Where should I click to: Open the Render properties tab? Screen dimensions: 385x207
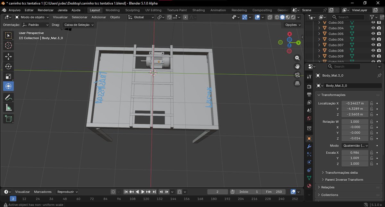309,87
